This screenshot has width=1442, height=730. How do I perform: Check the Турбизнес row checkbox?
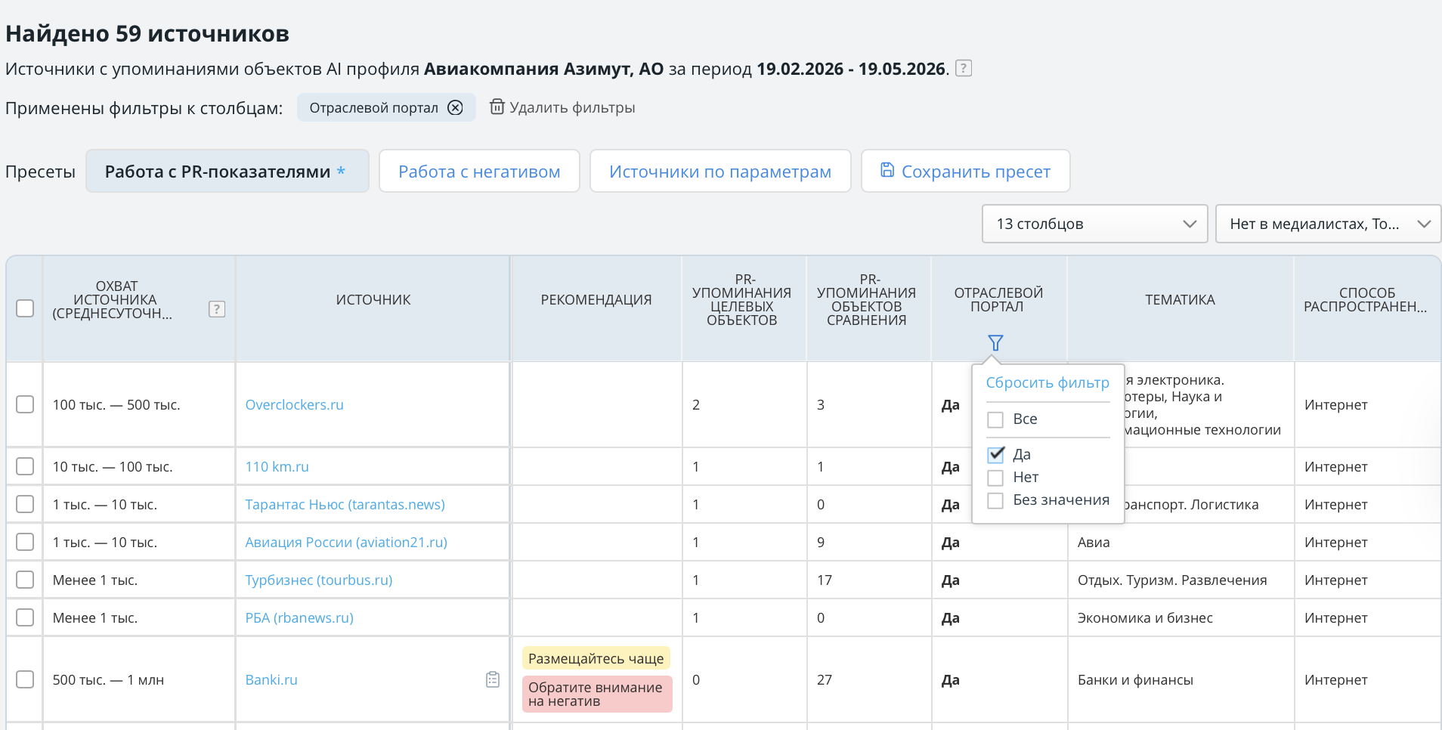coord(25,580)
